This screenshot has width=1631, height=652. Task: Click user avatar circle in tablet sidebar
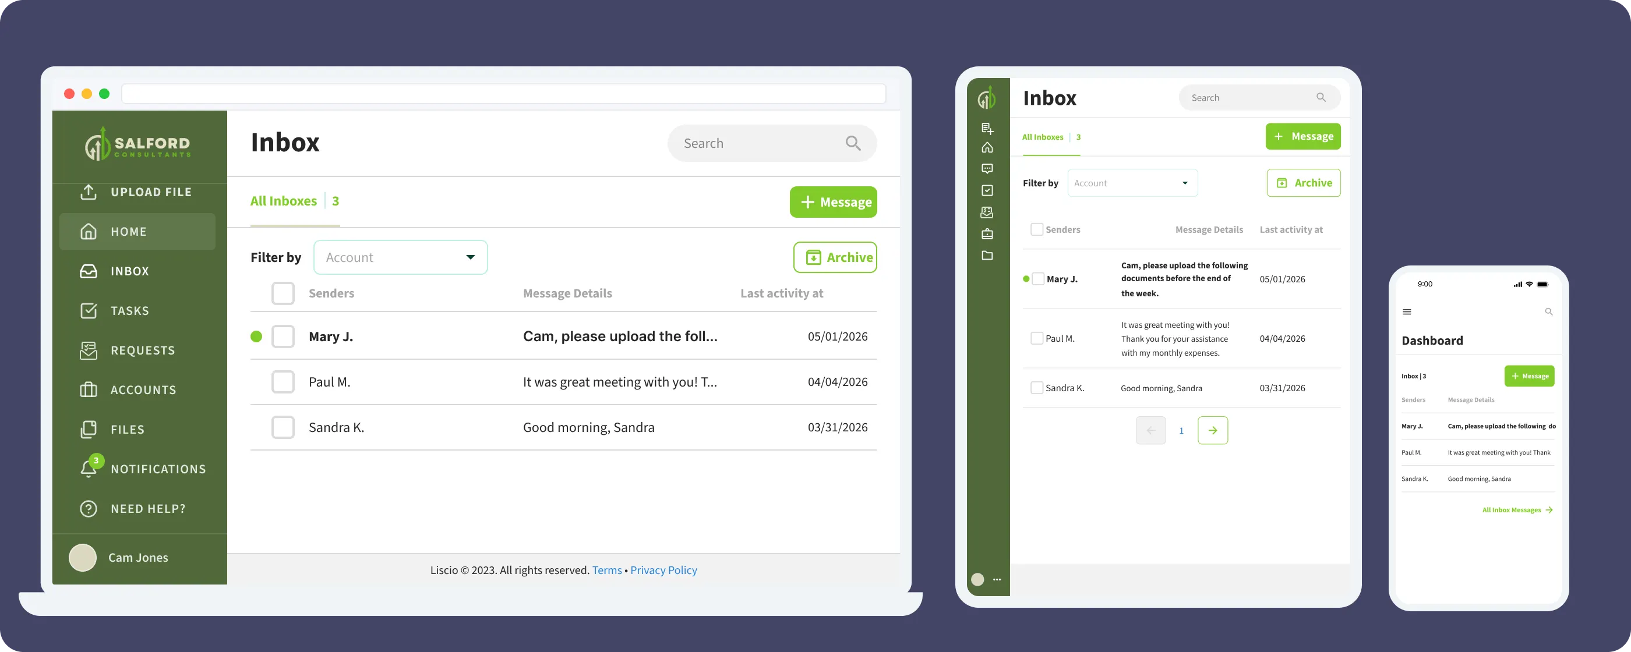[x=977, y=579]
